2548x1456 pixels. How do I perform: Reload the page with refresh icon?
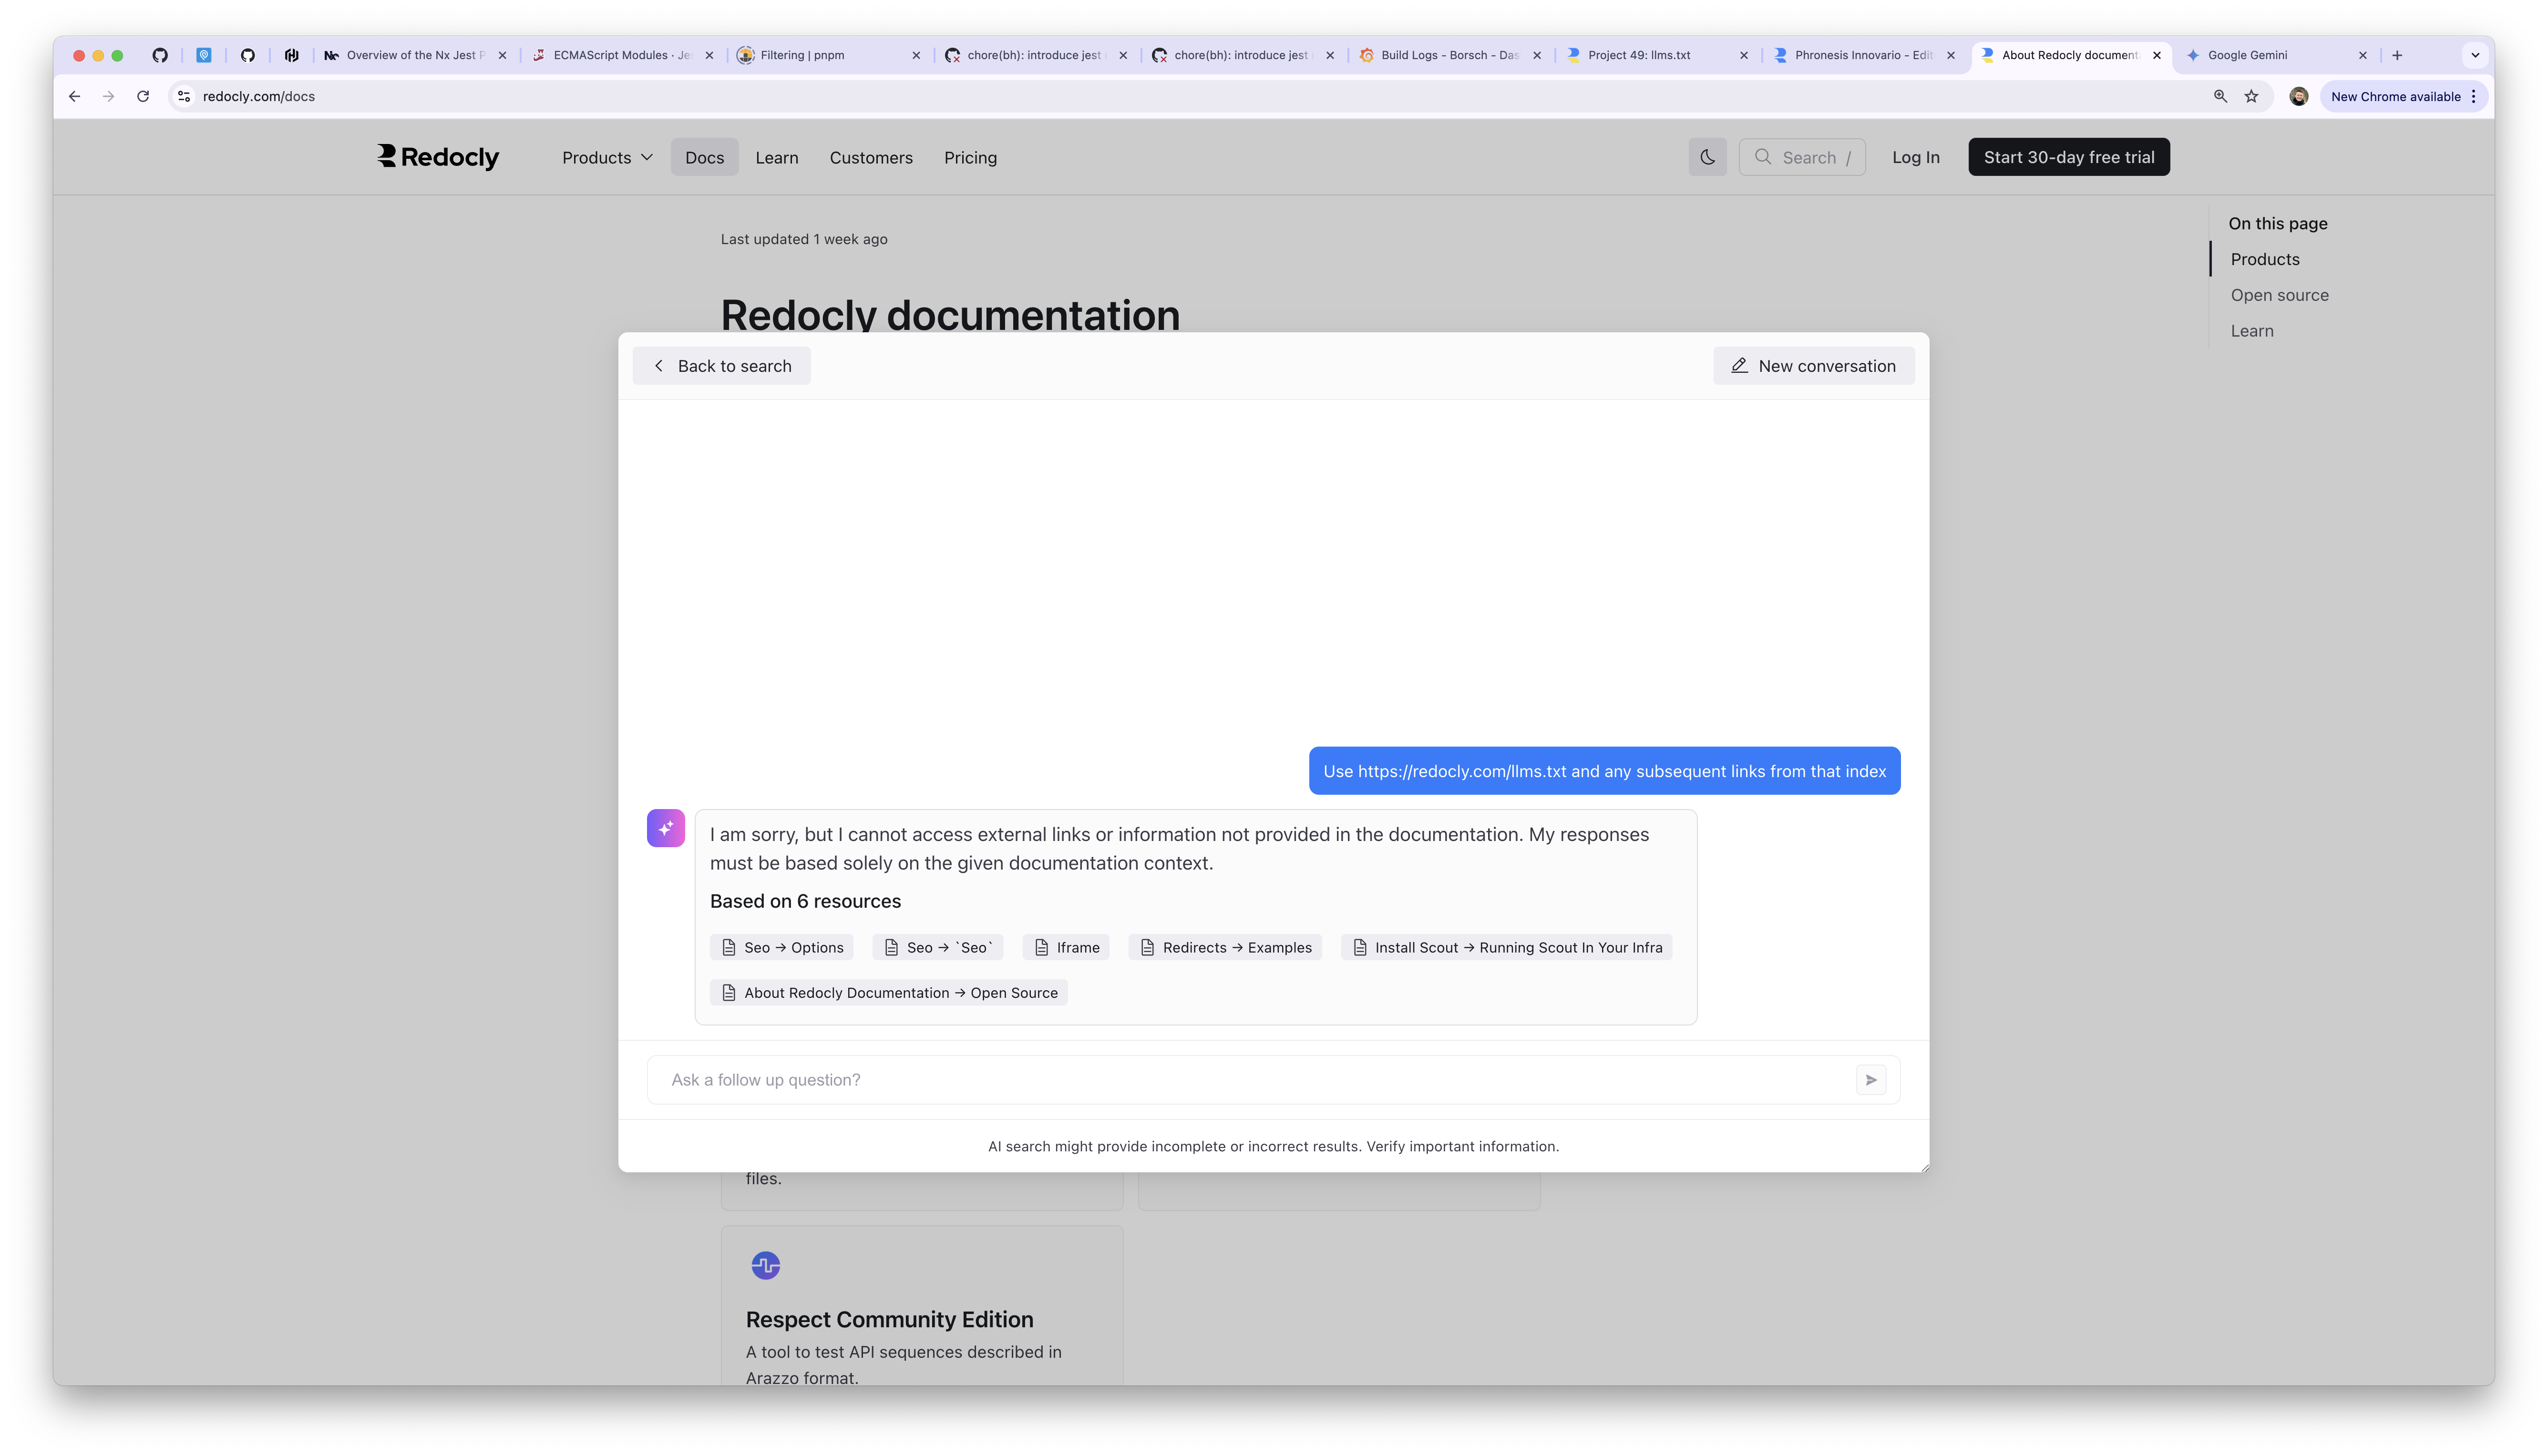pyautogui.click(x=143, y=96)
